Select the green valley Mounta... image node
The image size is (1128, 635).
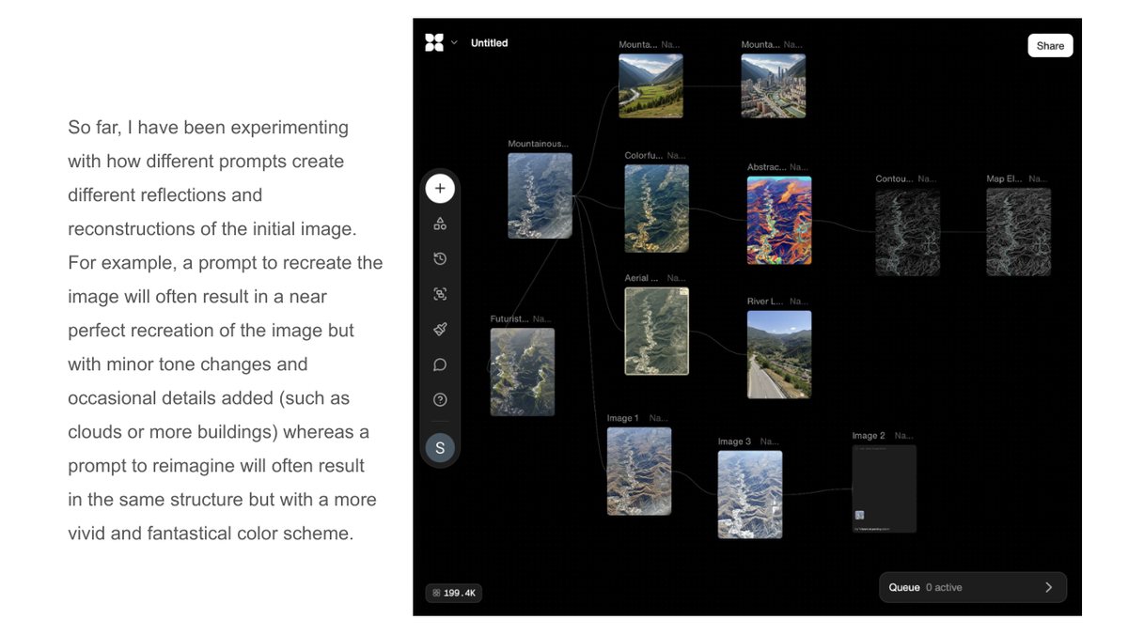click(x=650, y=85)
